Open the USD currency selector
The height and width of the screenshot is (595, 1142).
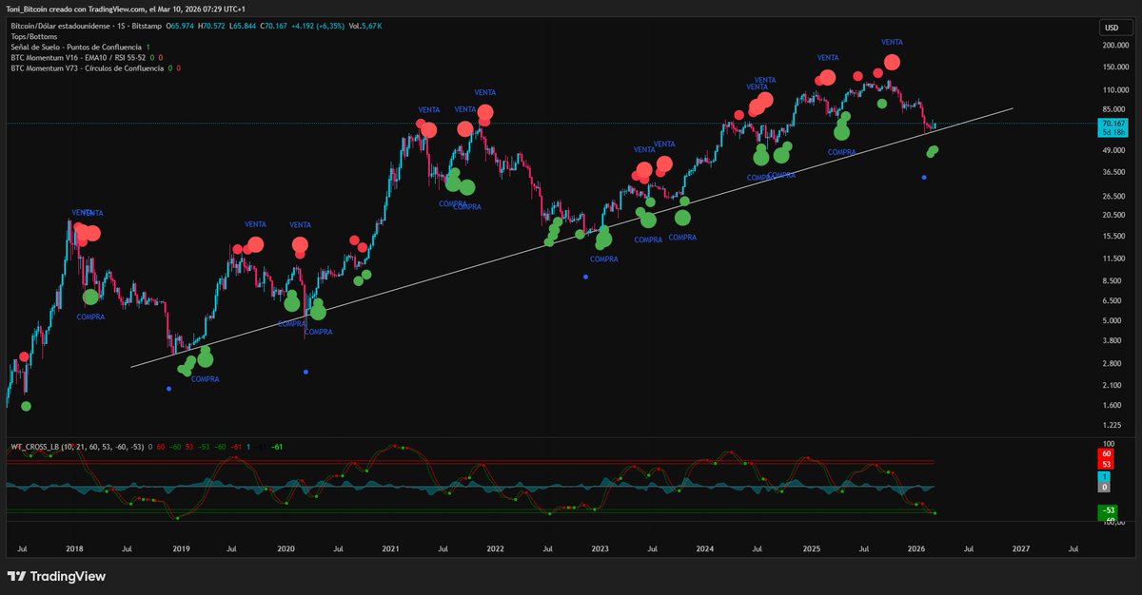1111,27
